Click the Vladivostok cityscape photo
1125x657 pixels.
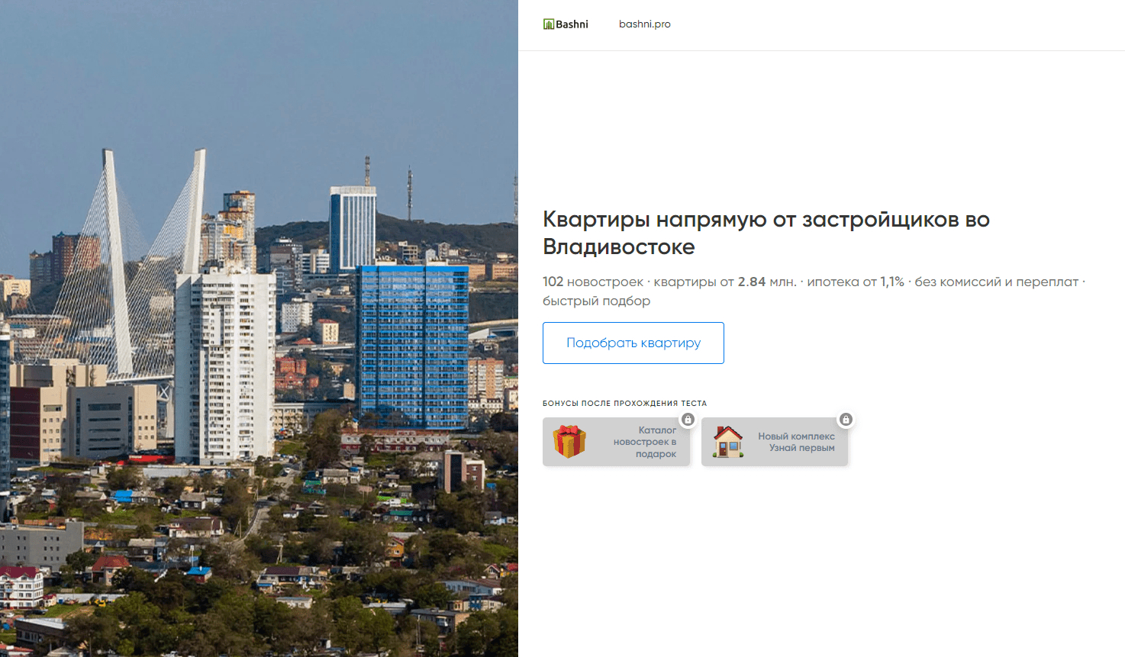click(259, 328)
